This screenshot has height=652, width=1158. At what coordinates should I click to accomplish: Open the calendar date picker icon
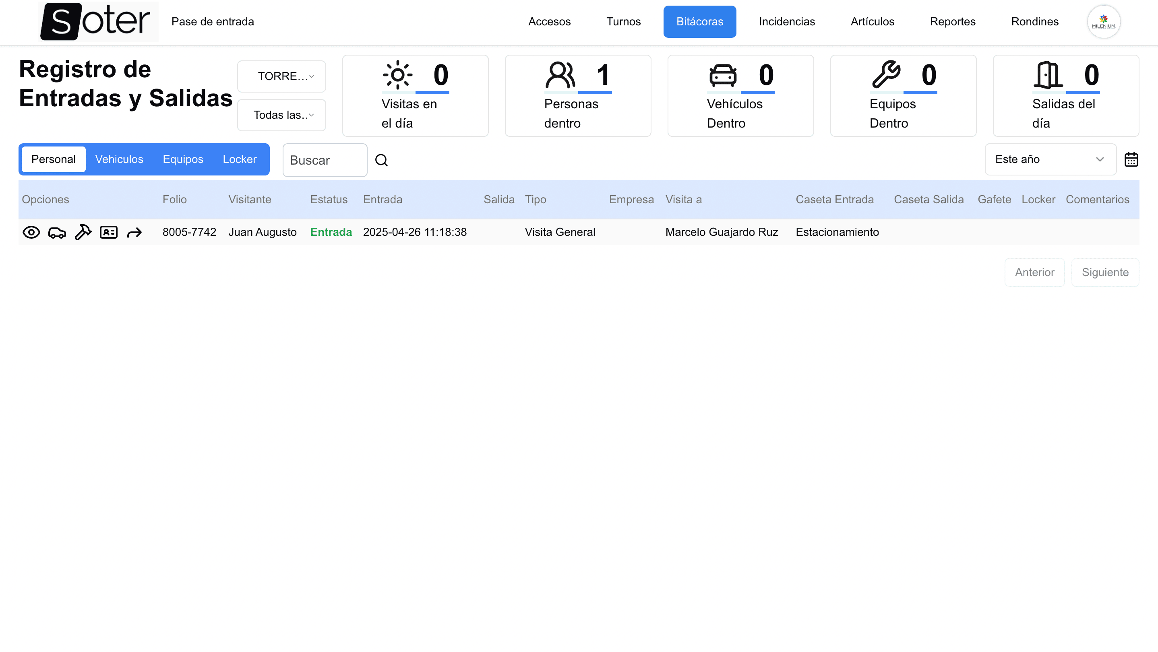pos(1131,159)
